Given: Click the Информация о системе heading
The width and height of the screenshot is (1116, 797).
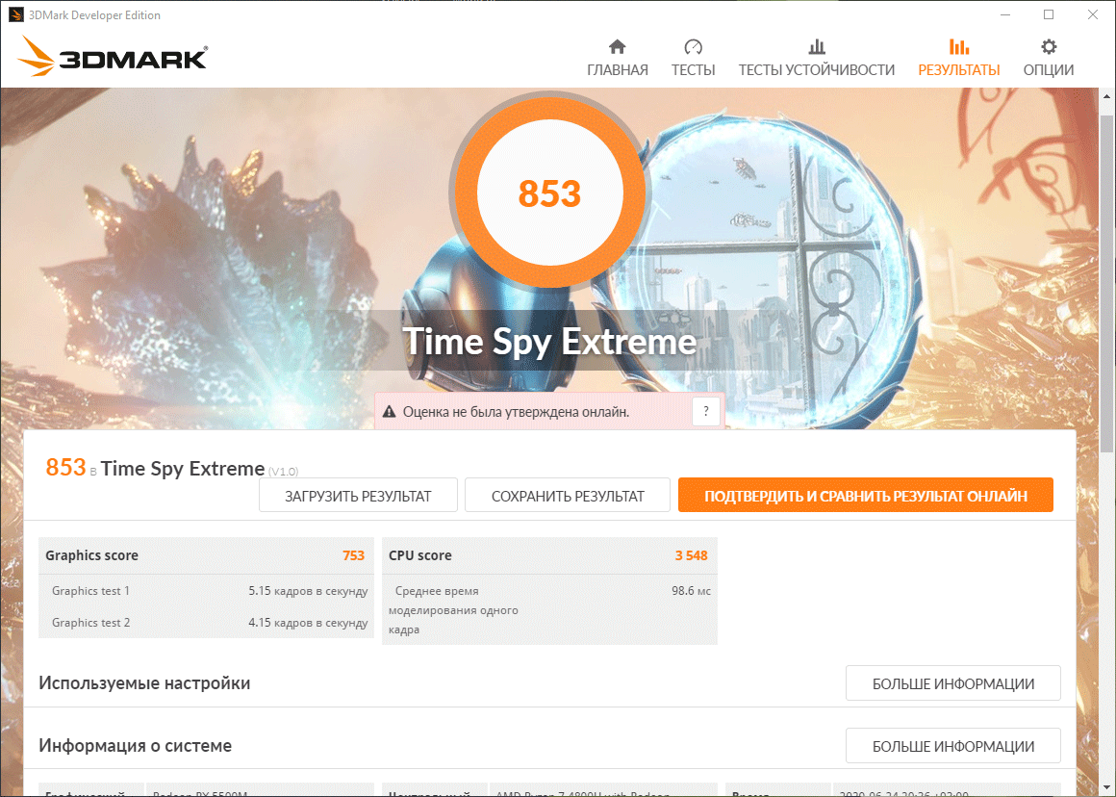Looking at the screenshot, I should [x=136, y=746].
